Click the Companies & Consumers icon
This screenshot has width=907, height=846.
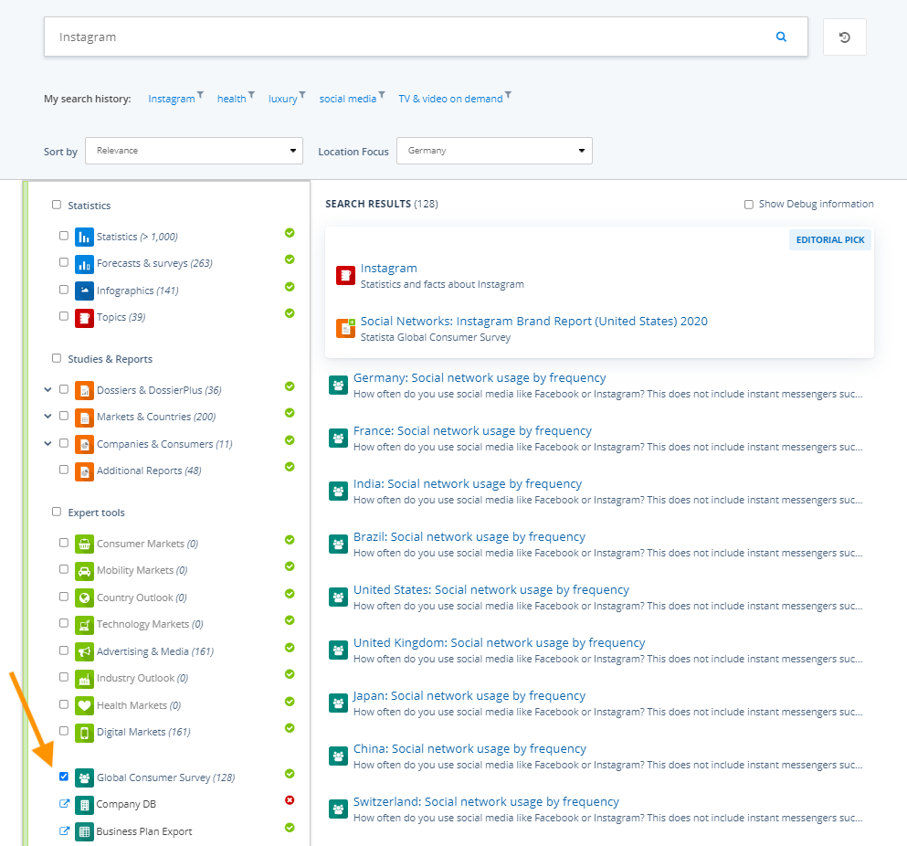point(84,444)
